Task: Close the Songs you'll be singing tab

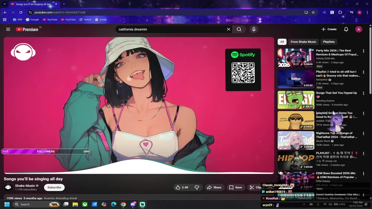Action: click(x=56, y=4)
